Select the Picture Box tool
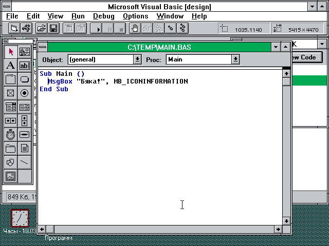Screen dimensions: 329x246 (x=25, y=52)
